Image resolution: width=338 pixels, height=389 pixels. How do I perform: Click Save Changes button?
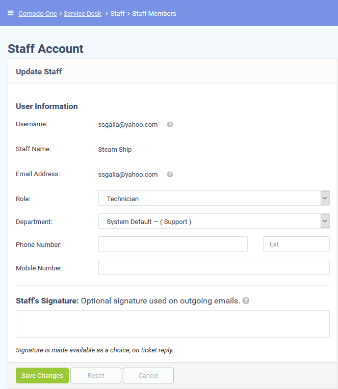(42, 375)
